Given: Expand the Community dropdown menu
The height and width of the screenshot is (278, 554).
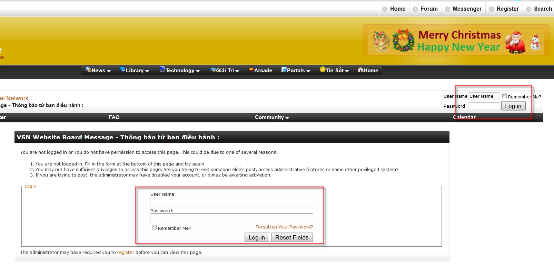Looking at the screenshot, I should (x=272, y=117).
